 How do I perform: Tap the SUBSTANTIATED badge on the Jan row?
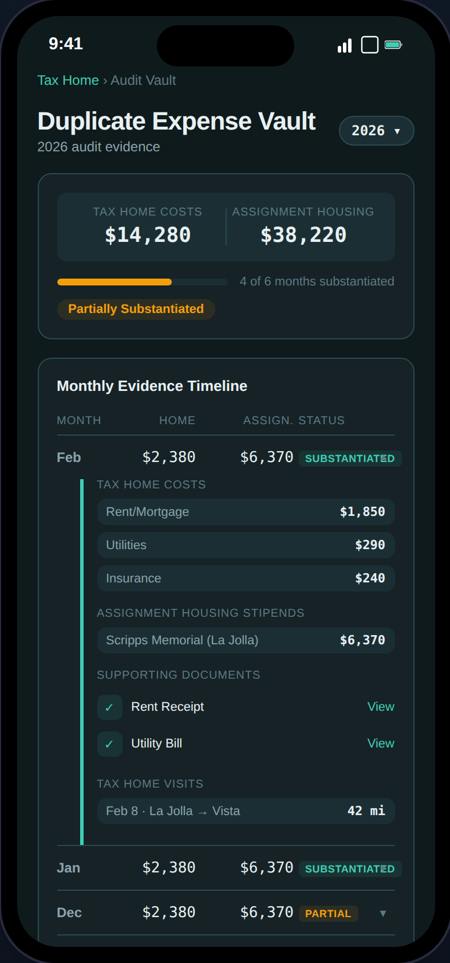[350, 868]
